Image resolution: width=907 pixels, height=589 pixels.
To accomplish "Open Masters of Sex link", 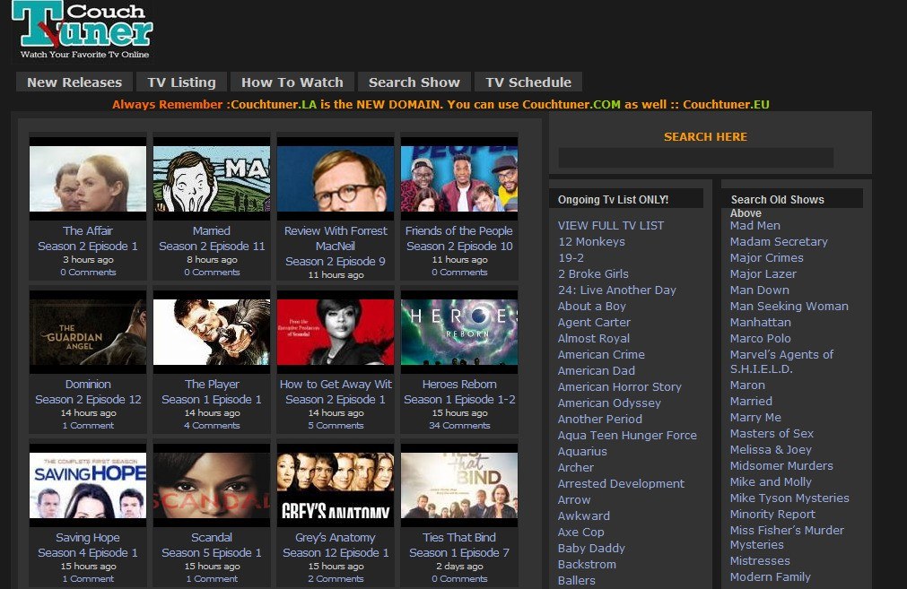I will click(x=772, y=434).
